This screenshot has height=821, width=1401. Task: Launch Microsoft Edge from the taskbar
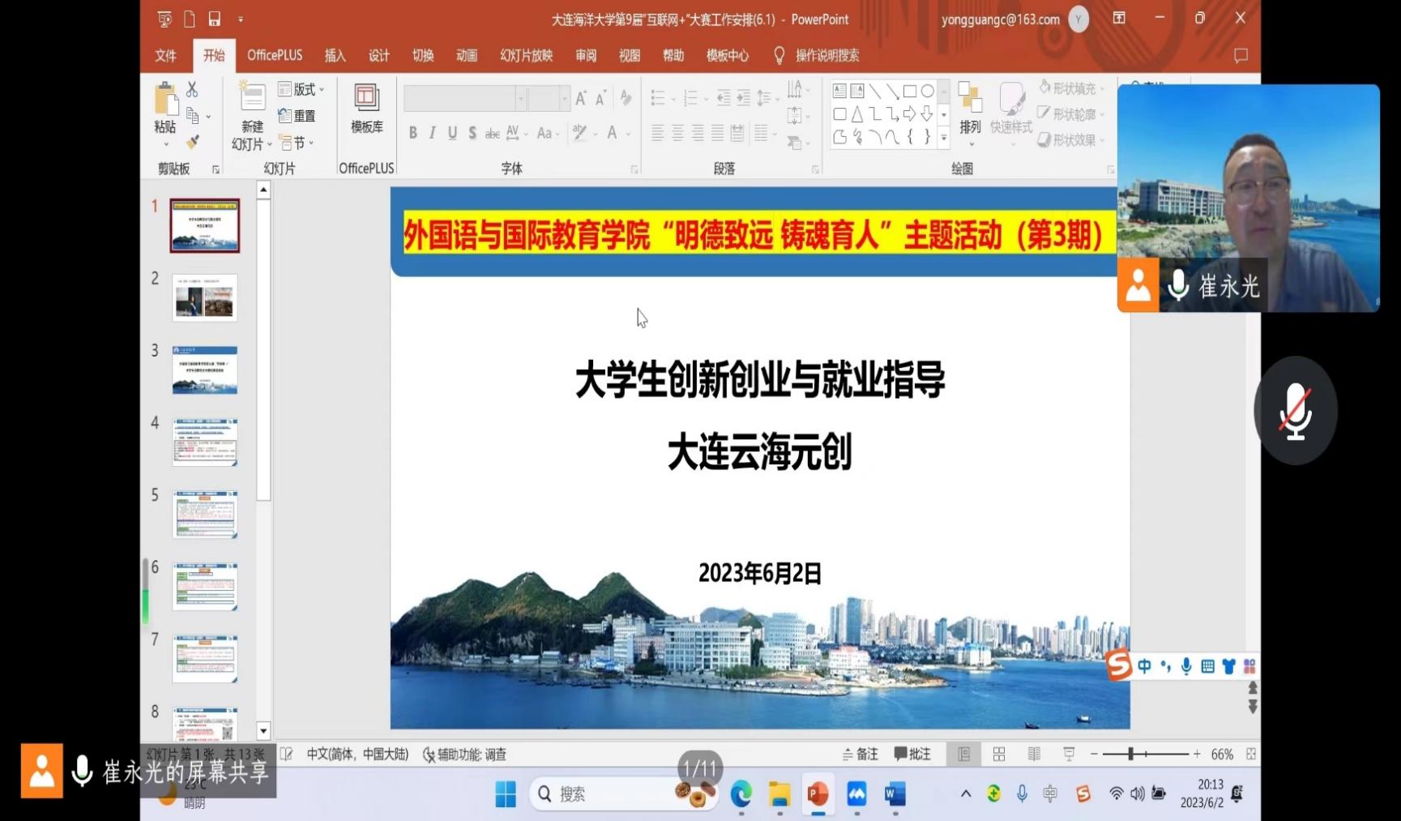[741, 794]
